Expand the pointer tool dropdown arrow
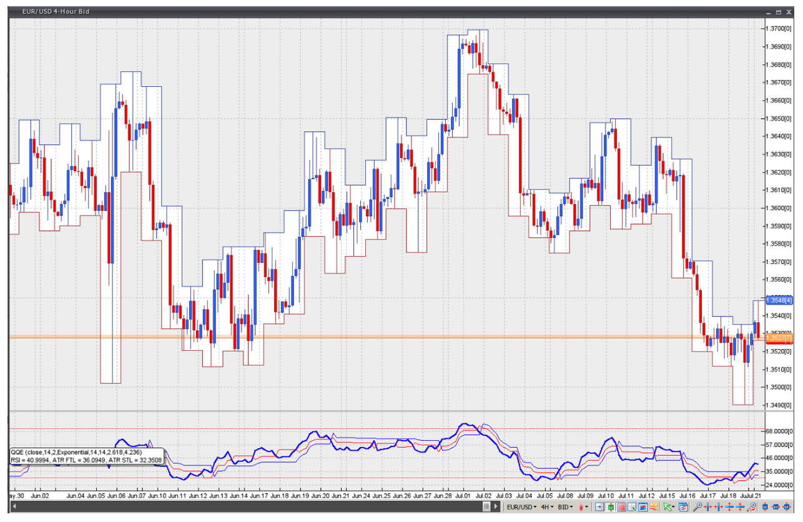The image size is (803, 522). click(x=674, y=506)
